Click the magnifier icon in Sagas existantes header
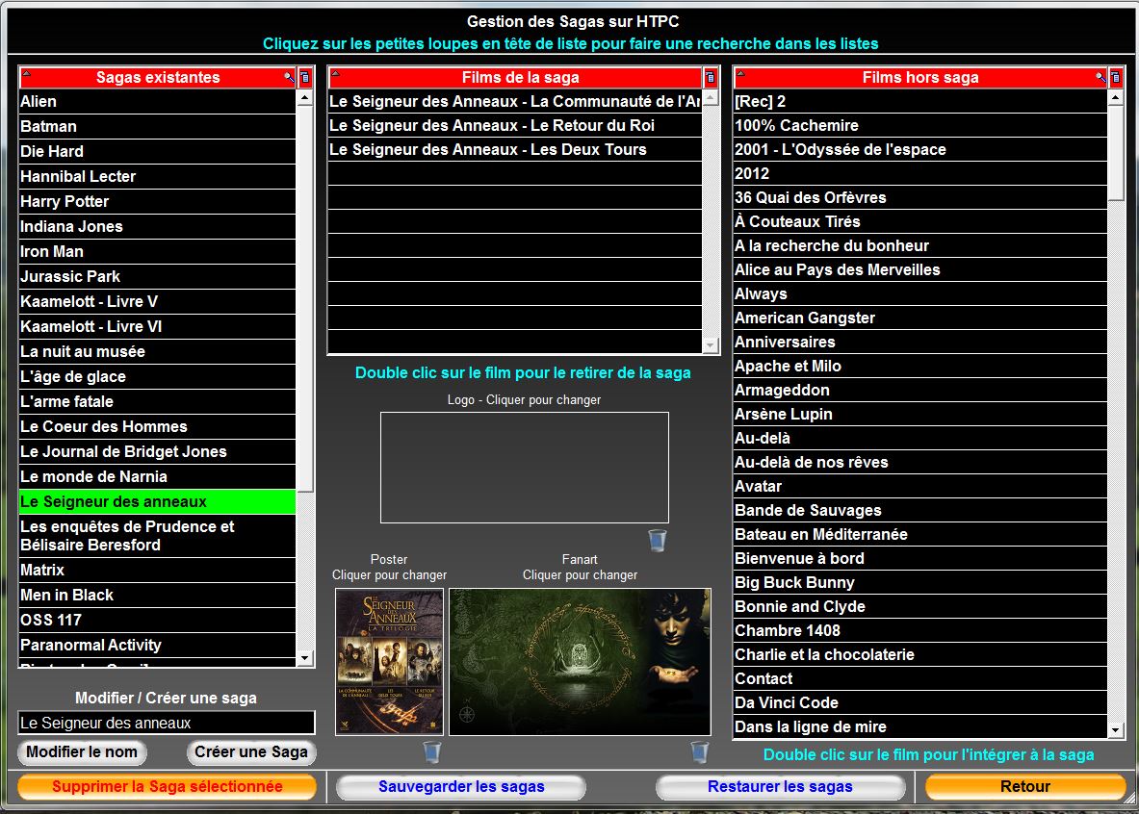This screenshot has width=1139, height=814. pyautogui.click(x=289, y=78)
